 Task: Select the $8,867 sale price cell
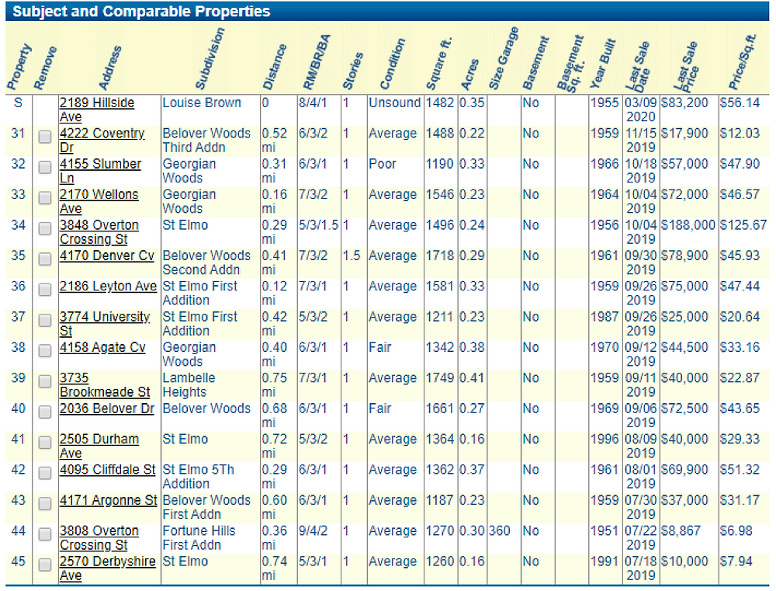[x=681, y=530]
